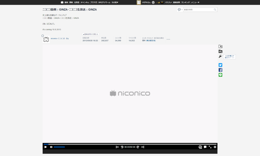Skip to the next video
This screenshot has height=156, width=260.
pyautogui.click(x=143, y=147)
